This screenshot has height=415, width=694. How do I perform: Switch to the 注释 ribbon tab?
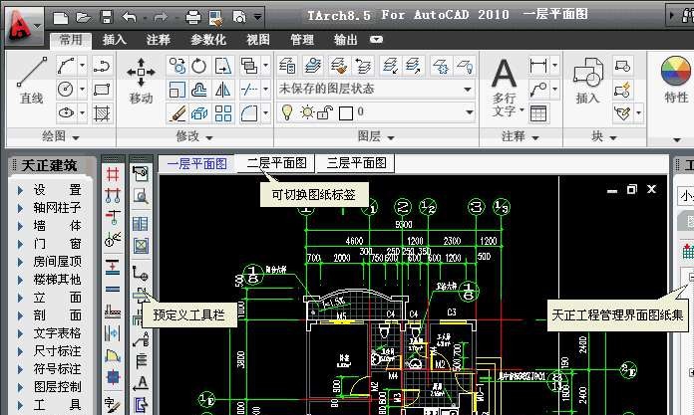tap(159, 40)
